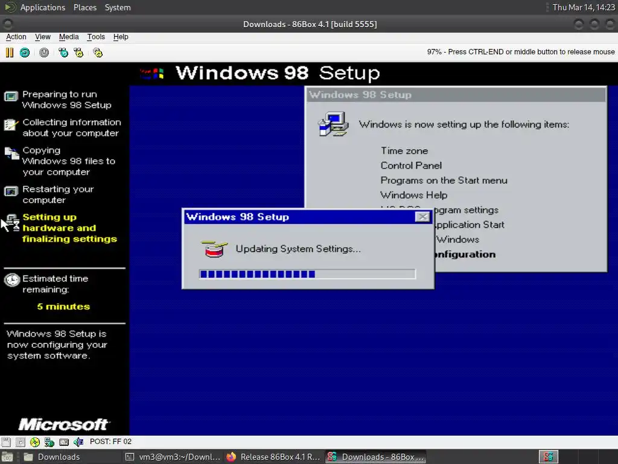Click the Setting up hardware and finalizing settings text

point(69,228)
